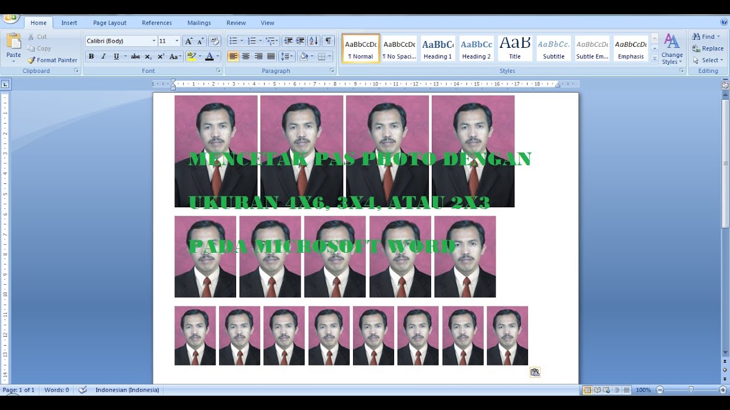Apply text highlight color
The image size is (730, 410).
pyautogui.click(x=191, y=56)
